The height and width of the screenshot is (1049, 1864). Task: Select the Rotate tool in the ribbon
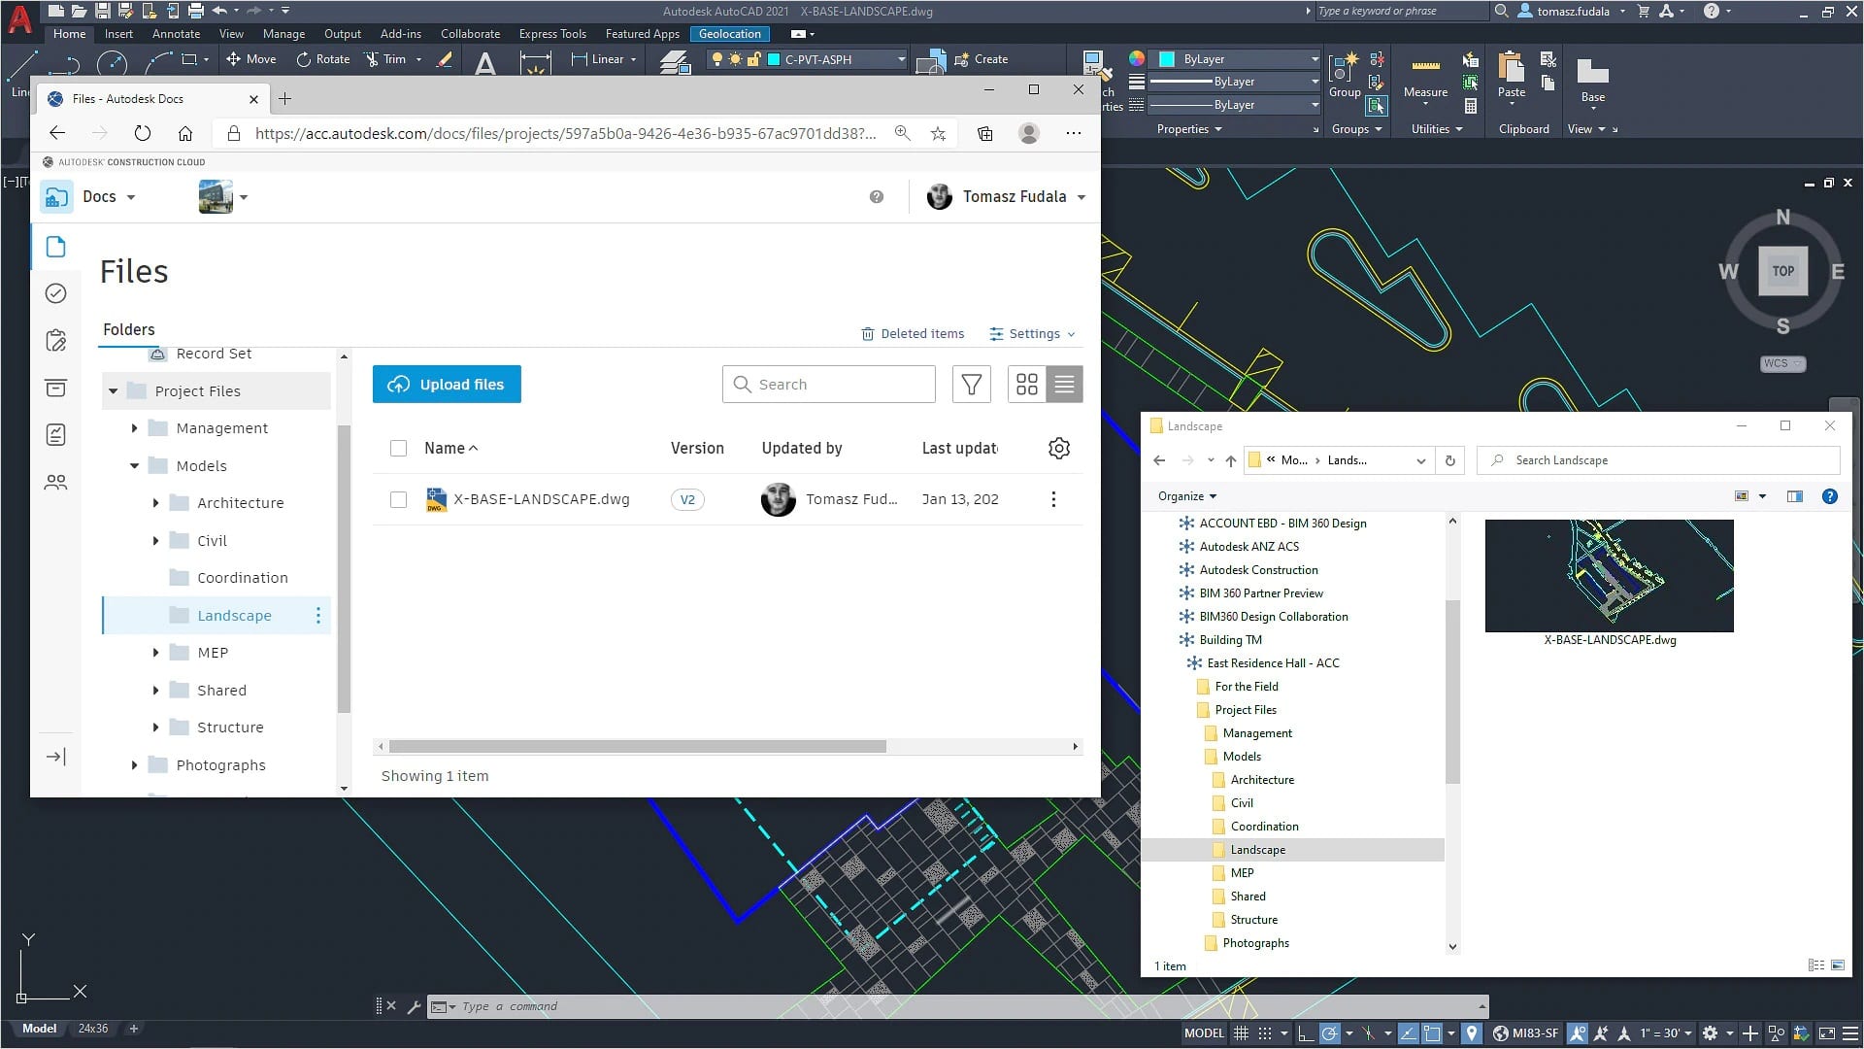(x=323, y=59)
